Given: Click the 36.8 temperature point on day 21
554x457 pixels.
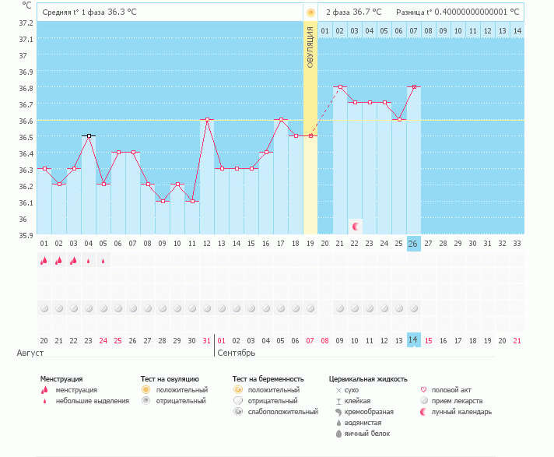Looking at the screenshot, I should (340, 86).
